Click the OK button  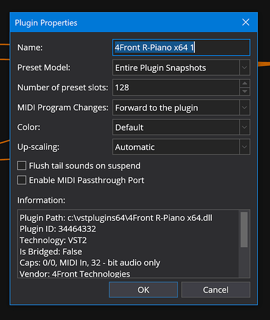click(143, 290)
